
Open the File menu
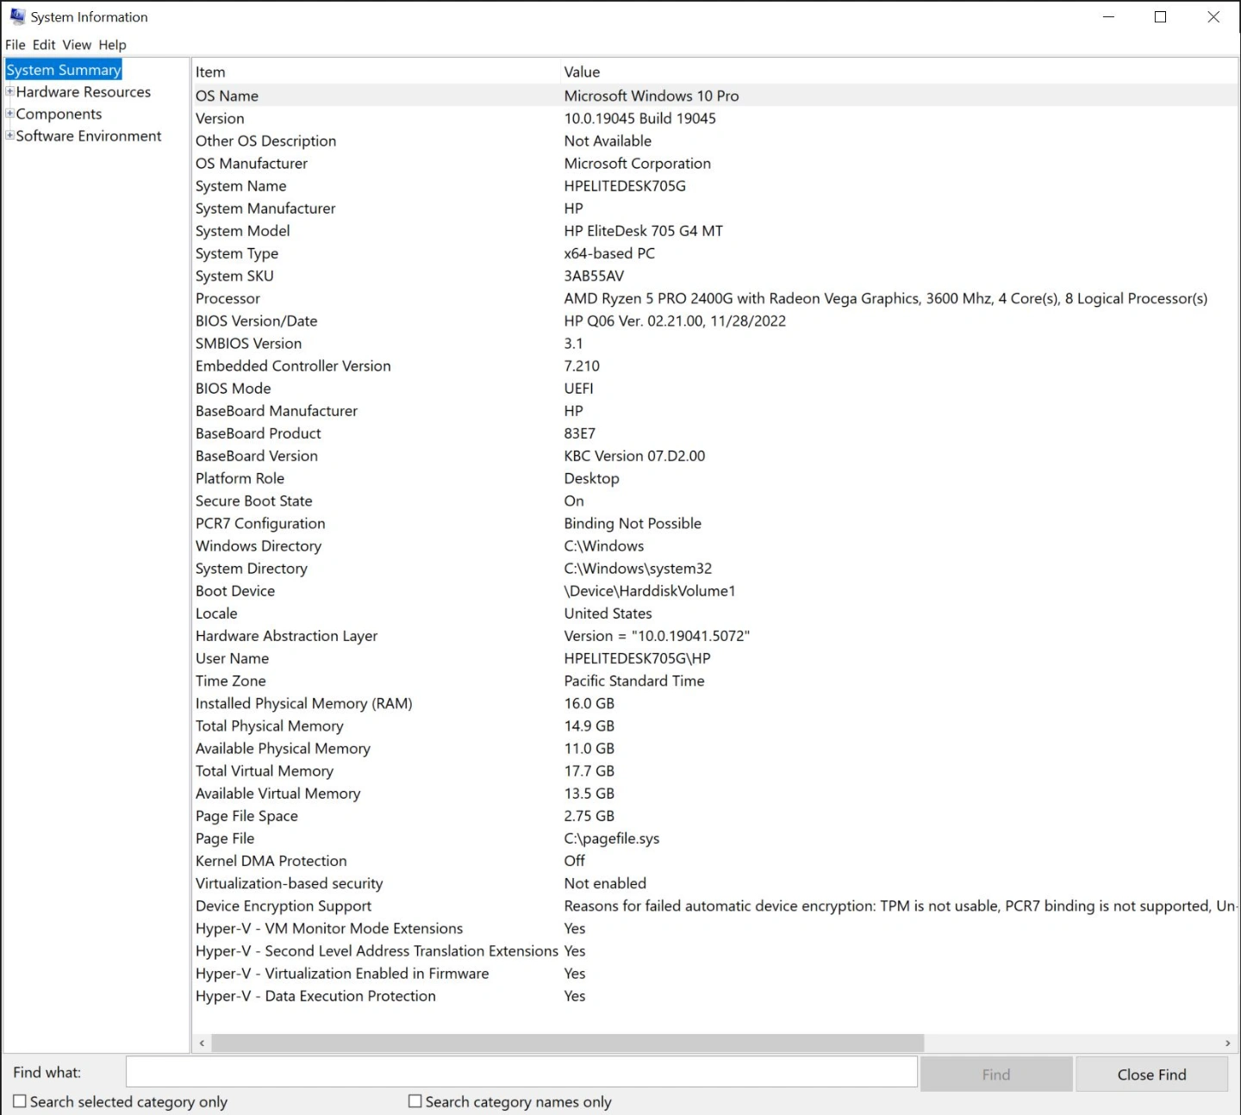(x=15, y=45)
